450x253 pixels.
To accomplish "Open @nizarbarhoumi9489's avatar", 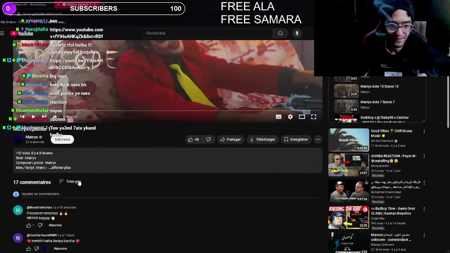I will (x=18, y=238).
